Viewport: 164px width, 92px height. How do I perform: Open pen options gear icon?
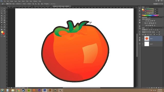click(42, 4)
